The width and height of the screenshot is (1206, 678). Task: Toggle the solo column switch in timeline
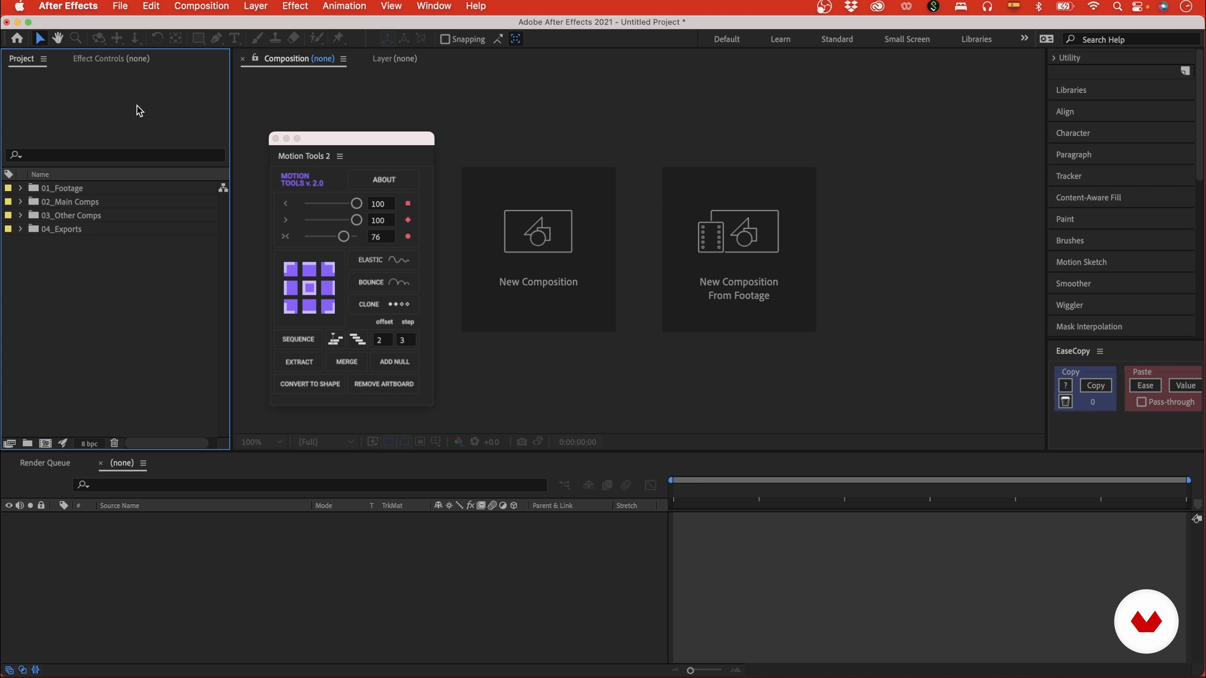30,505
